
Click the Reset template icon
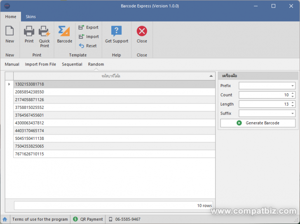pyautogui.click(x=81, y=46)
